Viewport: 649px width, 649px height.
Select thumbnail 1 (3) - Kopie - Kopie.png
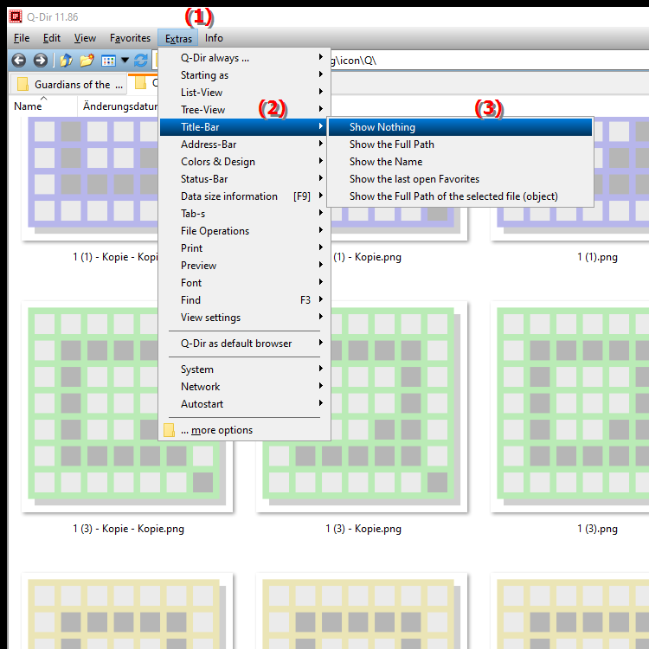(90, 407)
